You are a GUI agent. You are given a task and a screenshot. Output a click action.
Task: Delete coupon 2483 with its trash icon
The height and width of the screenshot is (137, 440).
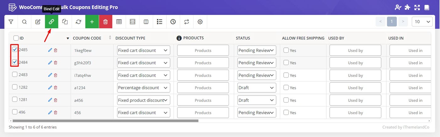pos(56,75)
